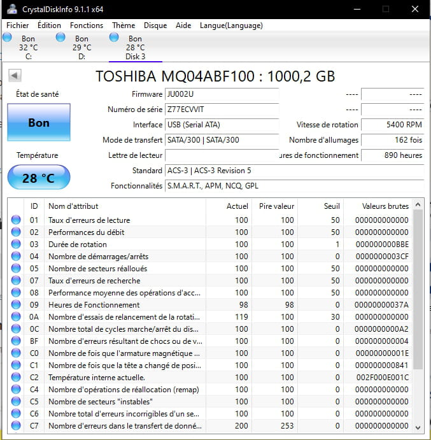The width and height of the screenshot is (431, 440).
Task: Select row Durée de rotation
Action: click(x=210, y=244)
